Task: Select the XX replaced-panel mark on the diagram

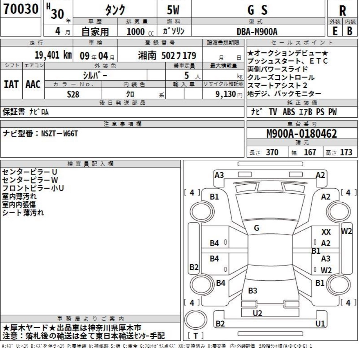Action: pyautogui.click(x=326, y=231)
